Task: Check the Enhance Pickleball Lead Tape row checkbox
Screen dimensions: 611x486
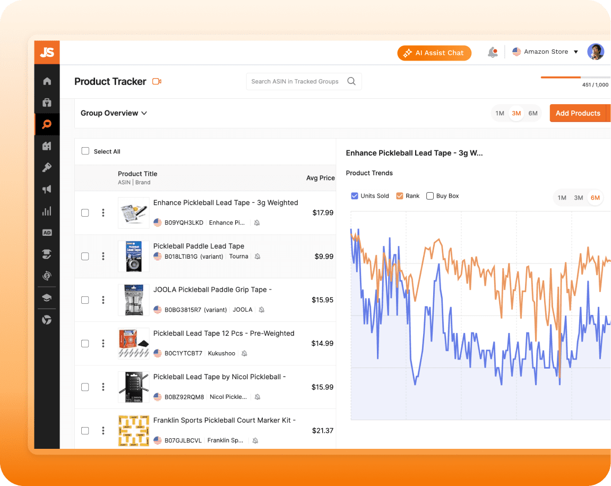Action: (85, 212)
